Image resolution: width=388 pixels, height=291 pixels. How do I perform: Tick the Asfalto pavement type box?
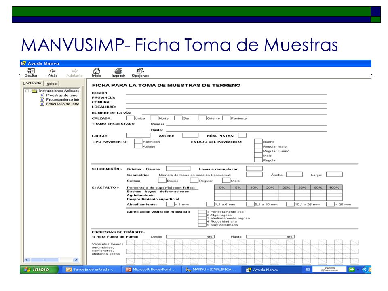click(138, 146)
